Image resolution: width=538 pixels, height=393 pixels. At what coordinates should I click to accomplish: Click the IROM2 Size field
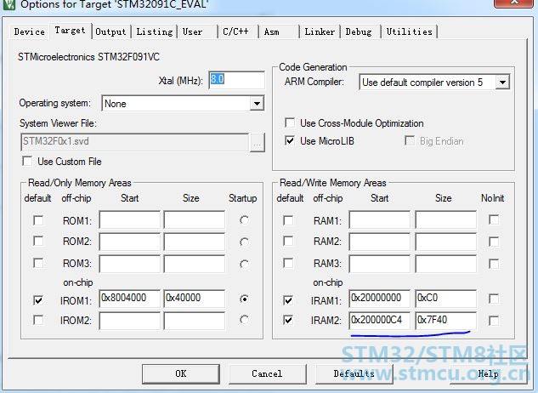[195, 321]
